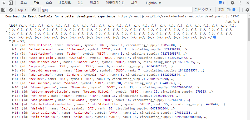Focus the 필터 filter input field

[116, 10]
